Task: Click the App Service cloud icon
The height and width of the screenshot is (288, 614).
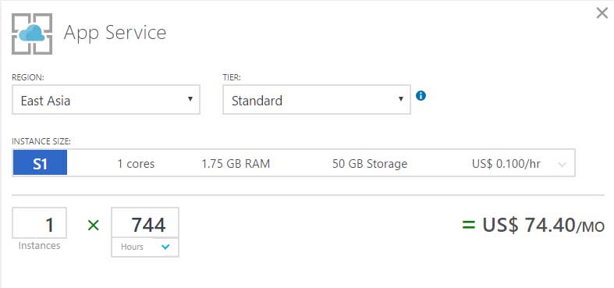Action: [x=32, y=34]
